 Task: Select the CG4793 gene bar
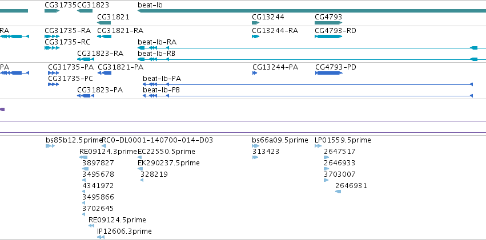tap(328, 23)
